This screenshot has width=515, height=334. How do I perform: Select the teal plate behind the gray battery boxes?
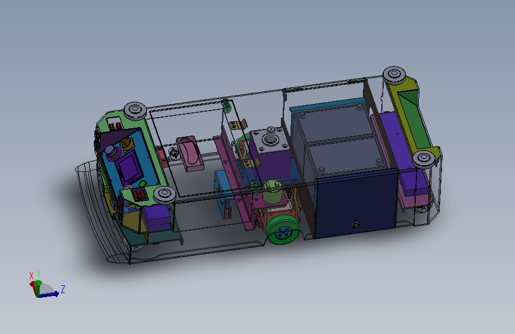point(328,105)
